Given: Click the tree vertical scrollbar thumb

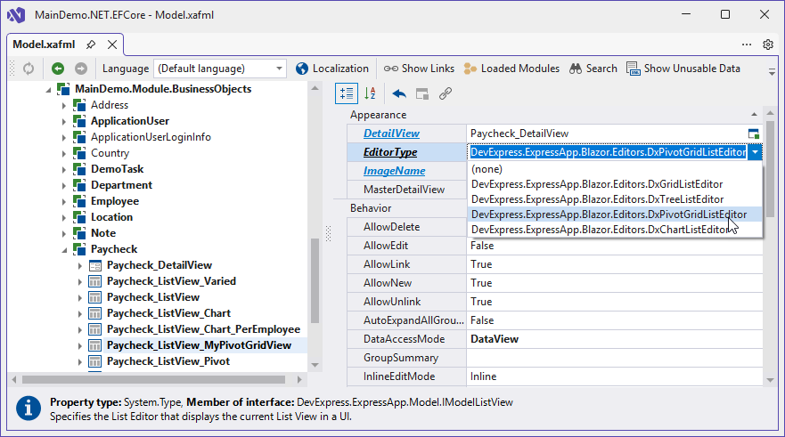Looking at the screenshot, I should (315, 281).
